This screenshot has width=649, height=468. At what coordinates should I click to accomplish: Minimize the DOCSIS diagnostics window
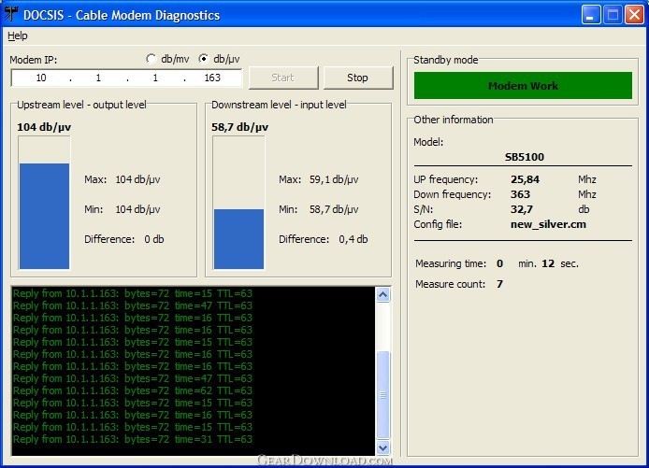coord(591,15)
